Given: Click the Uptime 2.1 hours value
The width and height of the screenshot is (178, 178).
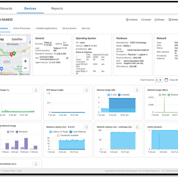Looking at the screenshot, I should pos(66,44).
